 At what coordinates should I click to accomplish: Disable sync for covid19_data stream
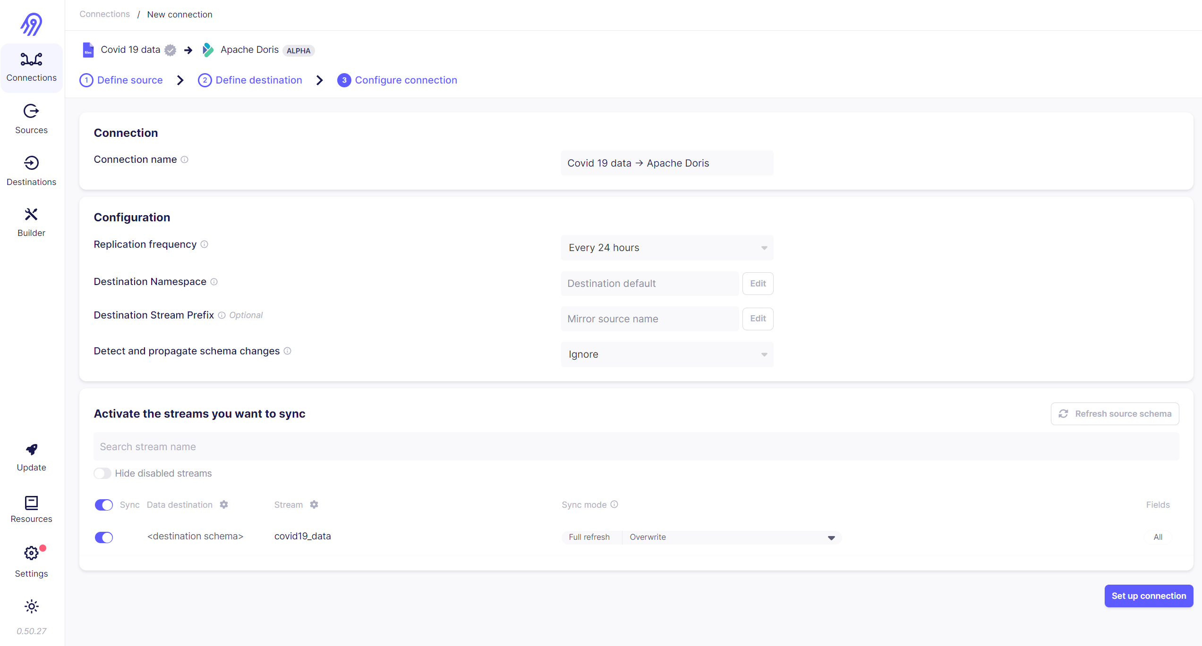104,537
